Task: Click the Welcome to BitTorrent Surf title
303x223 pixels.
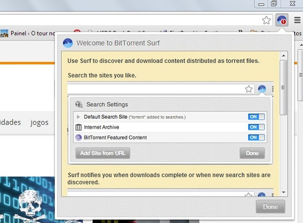Action: point(118,43)
